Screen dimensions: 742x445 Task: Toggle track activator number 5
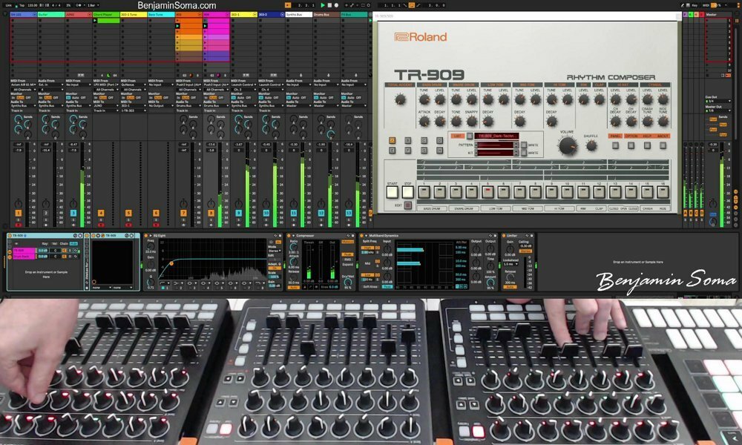(x=128, y=214)
